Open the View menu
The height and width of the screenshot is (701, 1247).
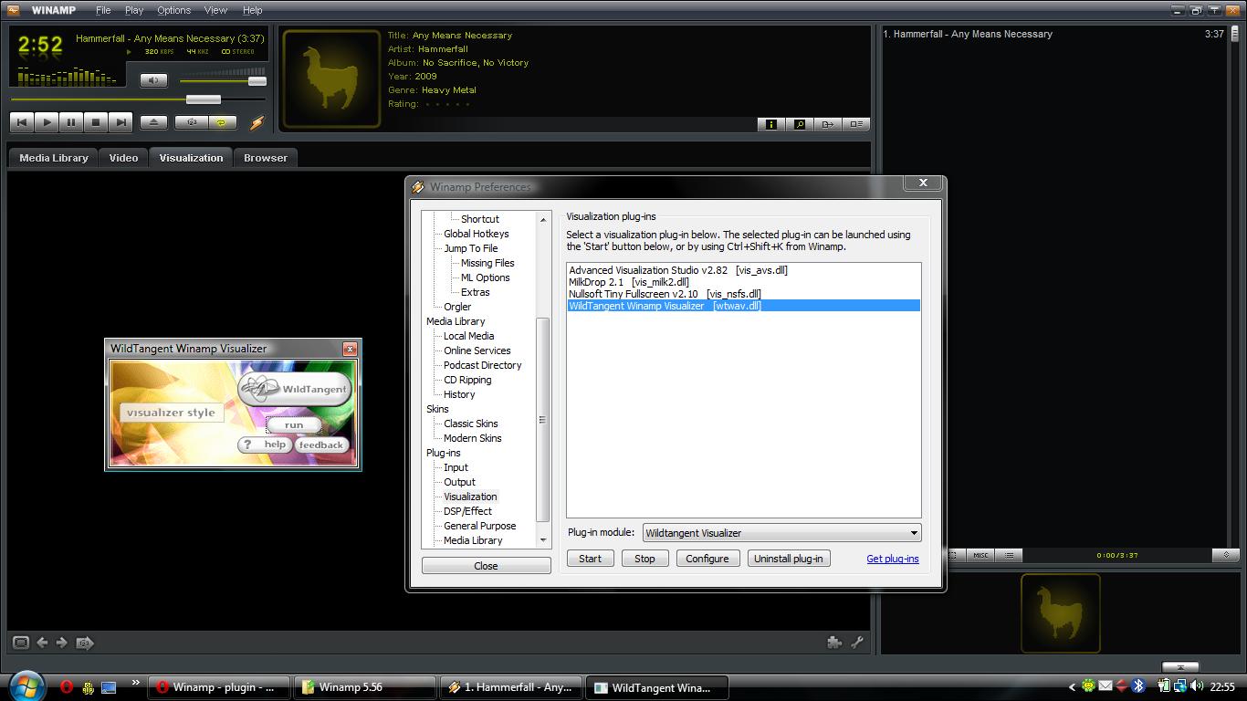click(215, 10)
